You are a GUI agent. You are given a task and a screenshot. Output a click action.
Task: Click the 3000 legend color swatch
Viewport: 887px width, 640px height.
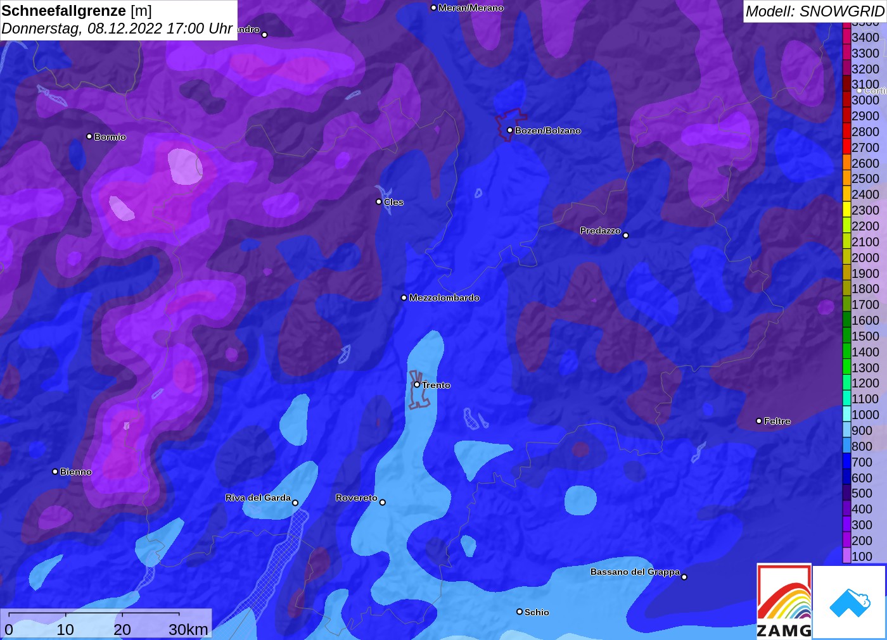coord(846,99)
